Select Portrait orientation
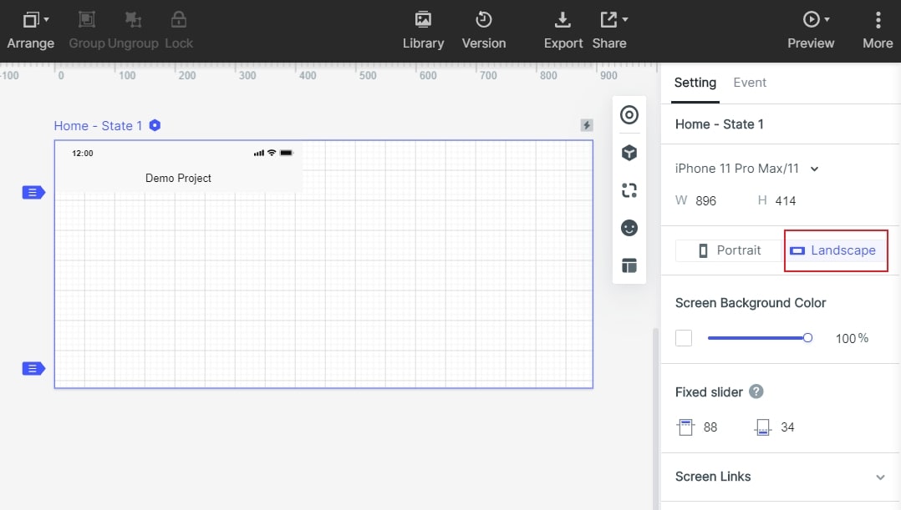Viewport: 901px width, 510px height. point(730,250)
